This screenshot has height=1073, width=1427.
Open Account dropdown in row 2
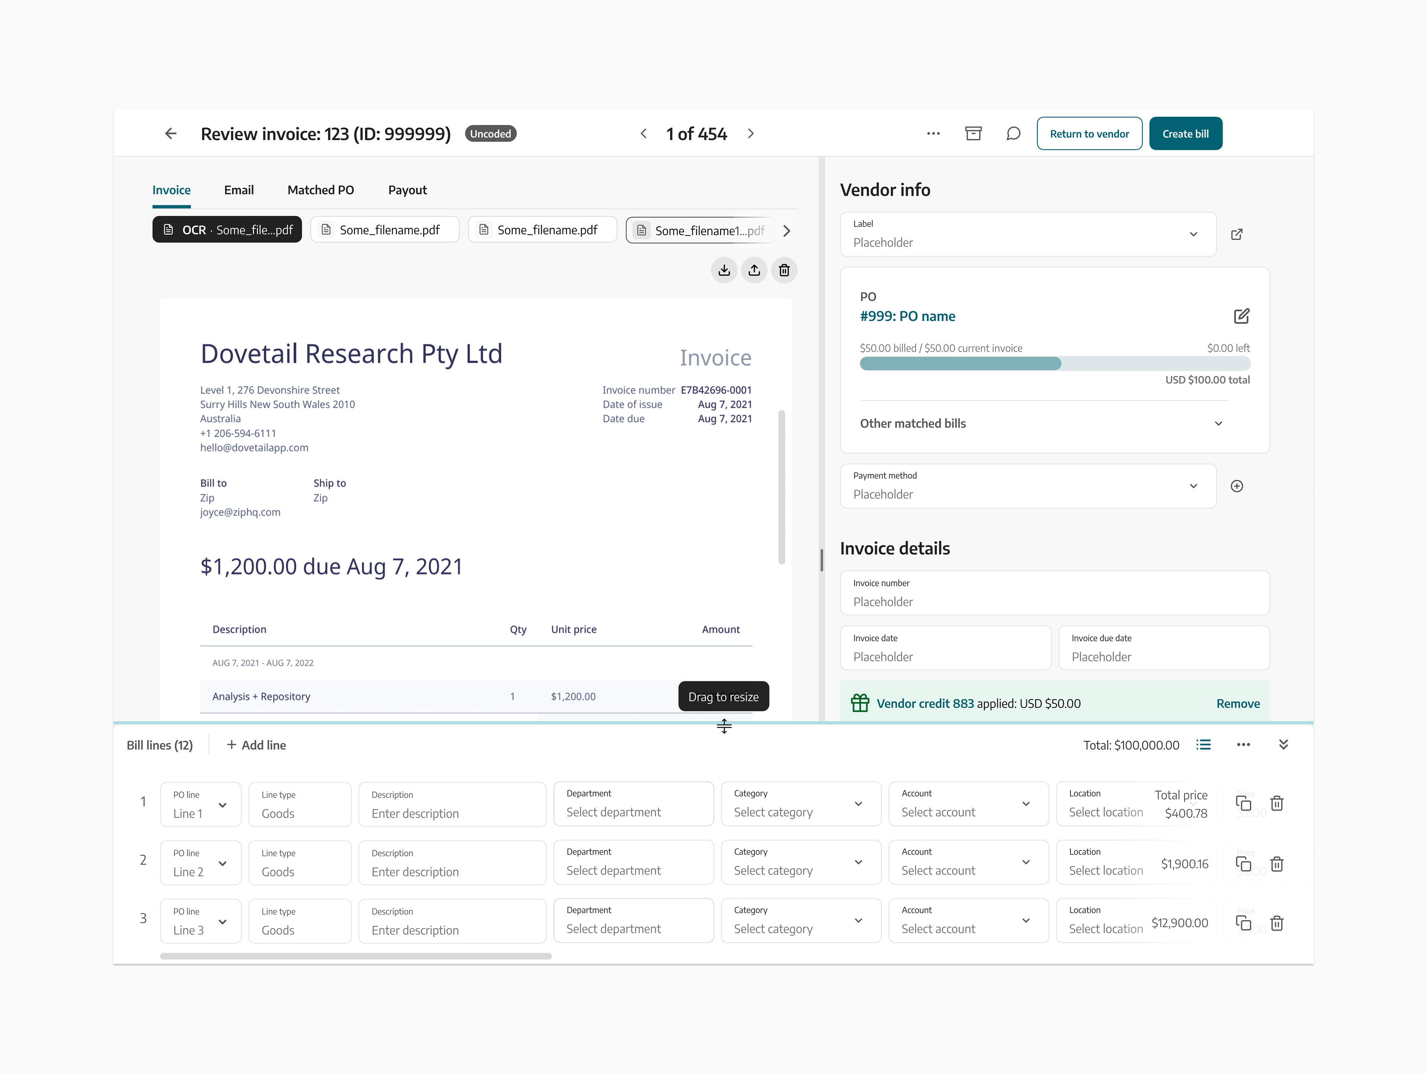(x=968, y=862)
